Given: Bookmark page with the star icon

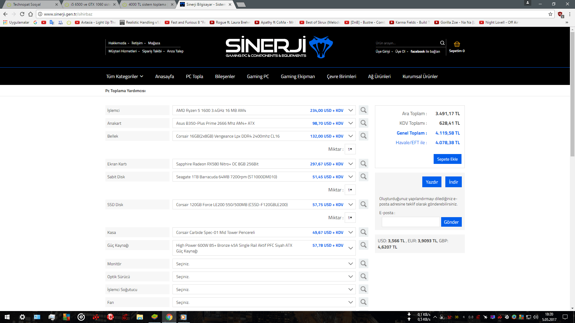Looking at the screenshot, I should [550, 14].
